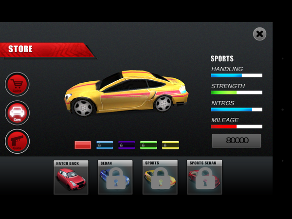
Task: Choose the locked yellow color swatch
Action: tap(170, 145)
